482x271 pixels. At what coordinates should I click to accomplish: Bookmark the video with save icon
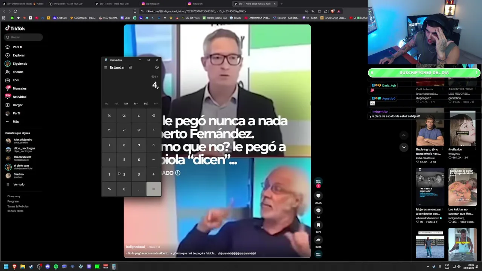pos(318,225)
